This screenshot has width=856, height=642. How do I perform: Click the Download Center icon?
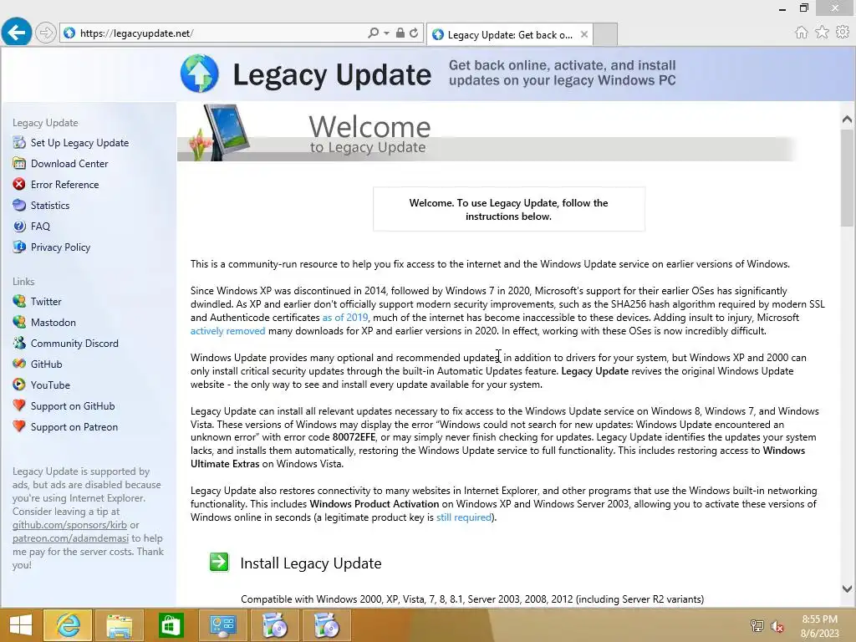19,163
